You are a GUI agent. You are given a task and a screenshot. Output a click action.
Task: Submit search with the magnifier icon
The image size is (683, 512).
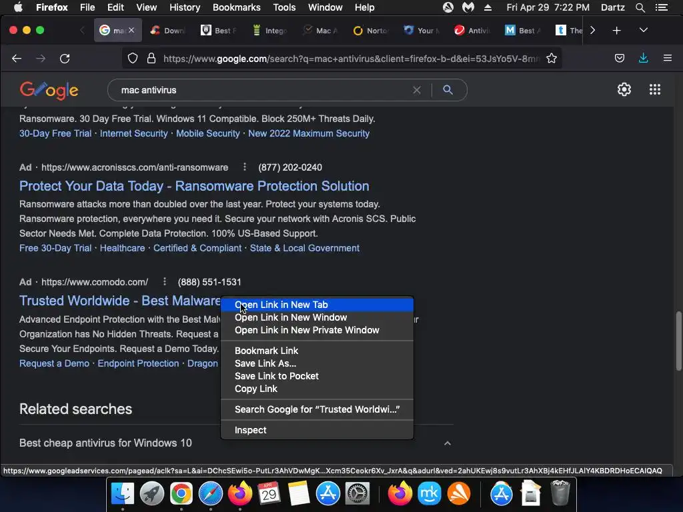[x=448, y=90]
